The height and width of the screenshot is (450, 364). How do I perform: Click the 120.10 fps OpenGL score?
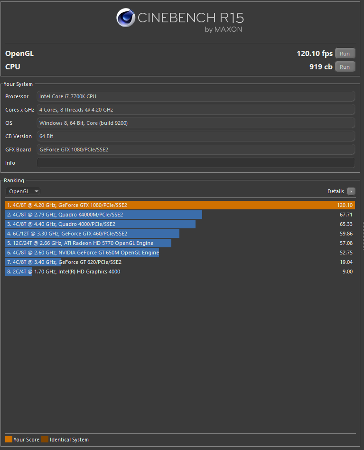pos(315,53)
